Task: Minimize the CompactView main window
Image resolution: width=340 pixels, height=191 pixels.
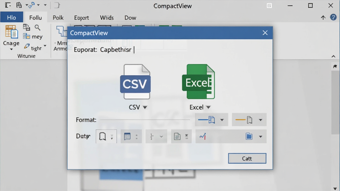Action: coord(290,6)
